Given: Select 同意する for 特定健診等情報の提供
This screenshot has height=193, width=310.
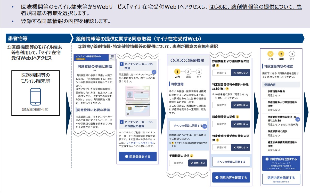Looking at the screenshot, I should coord(222,105).
